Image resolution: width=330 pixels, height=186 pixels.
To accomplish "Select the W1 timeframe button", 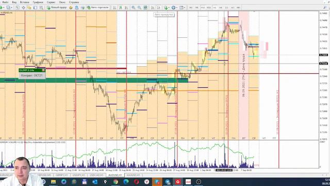I will 233,8.
